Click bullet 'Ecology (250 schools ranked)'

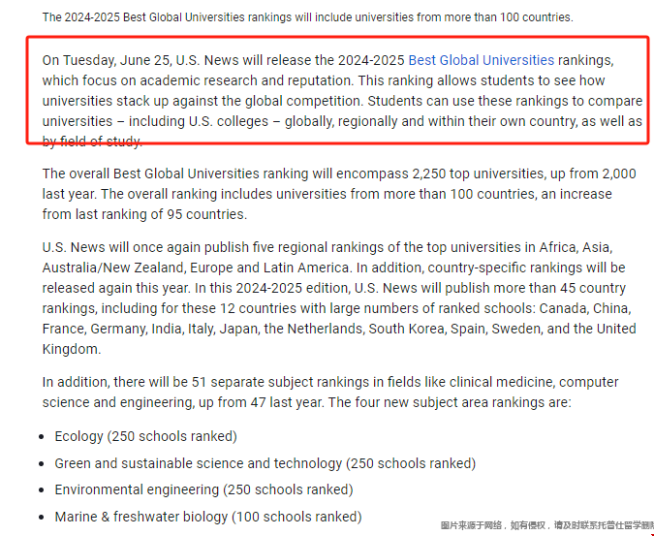(x=146, y=436)
